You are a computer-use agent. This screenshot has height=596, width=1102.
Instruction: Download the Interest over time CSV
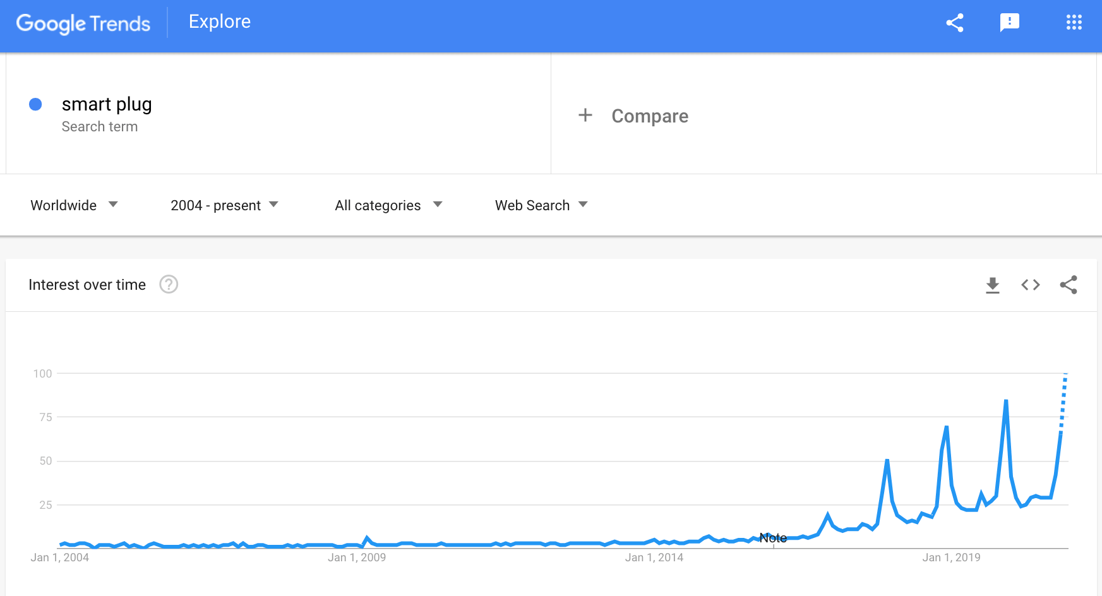(993, 285)
